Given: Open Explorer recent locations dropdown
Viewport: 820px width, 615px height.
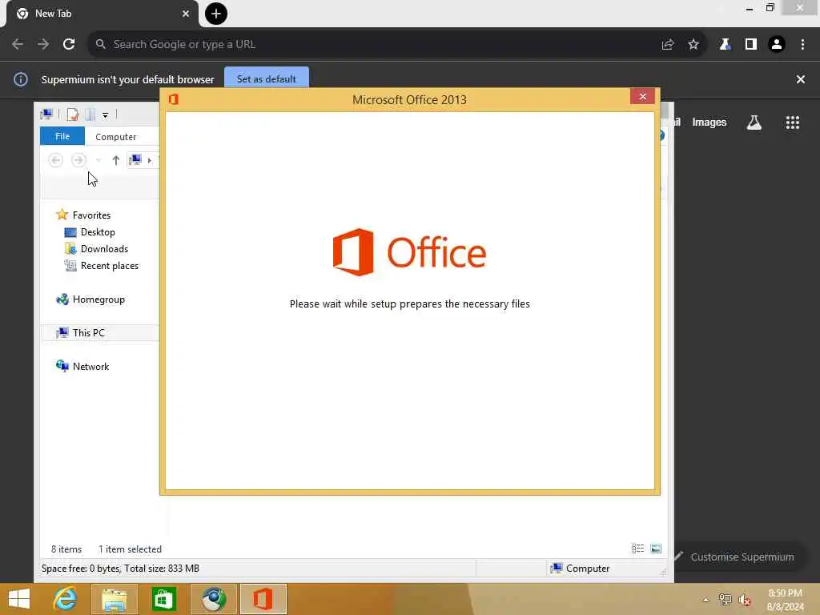Looking at the screenshot, I should tap(98, 160).
